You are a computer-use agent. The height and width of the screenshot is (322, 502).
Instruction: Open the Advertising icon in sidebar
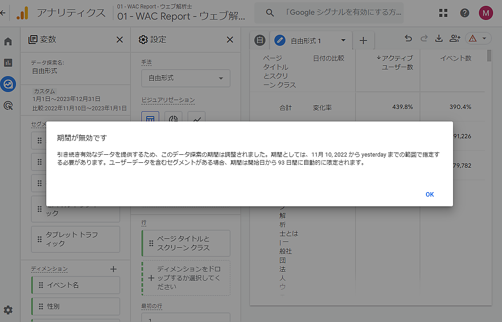pos(8,105)
